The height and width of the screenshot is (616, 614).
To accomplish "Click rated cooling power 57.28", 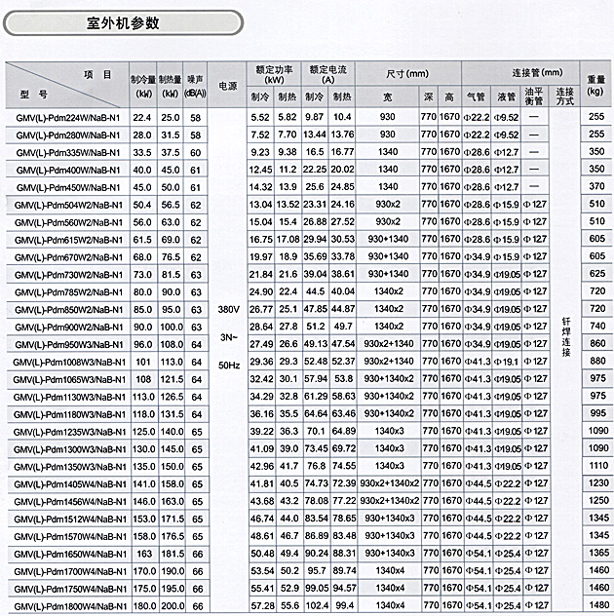I will [x=262, y=605].
